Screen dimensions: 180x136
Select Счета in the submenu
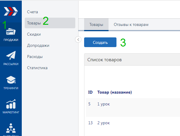click(x=33, y=12)
